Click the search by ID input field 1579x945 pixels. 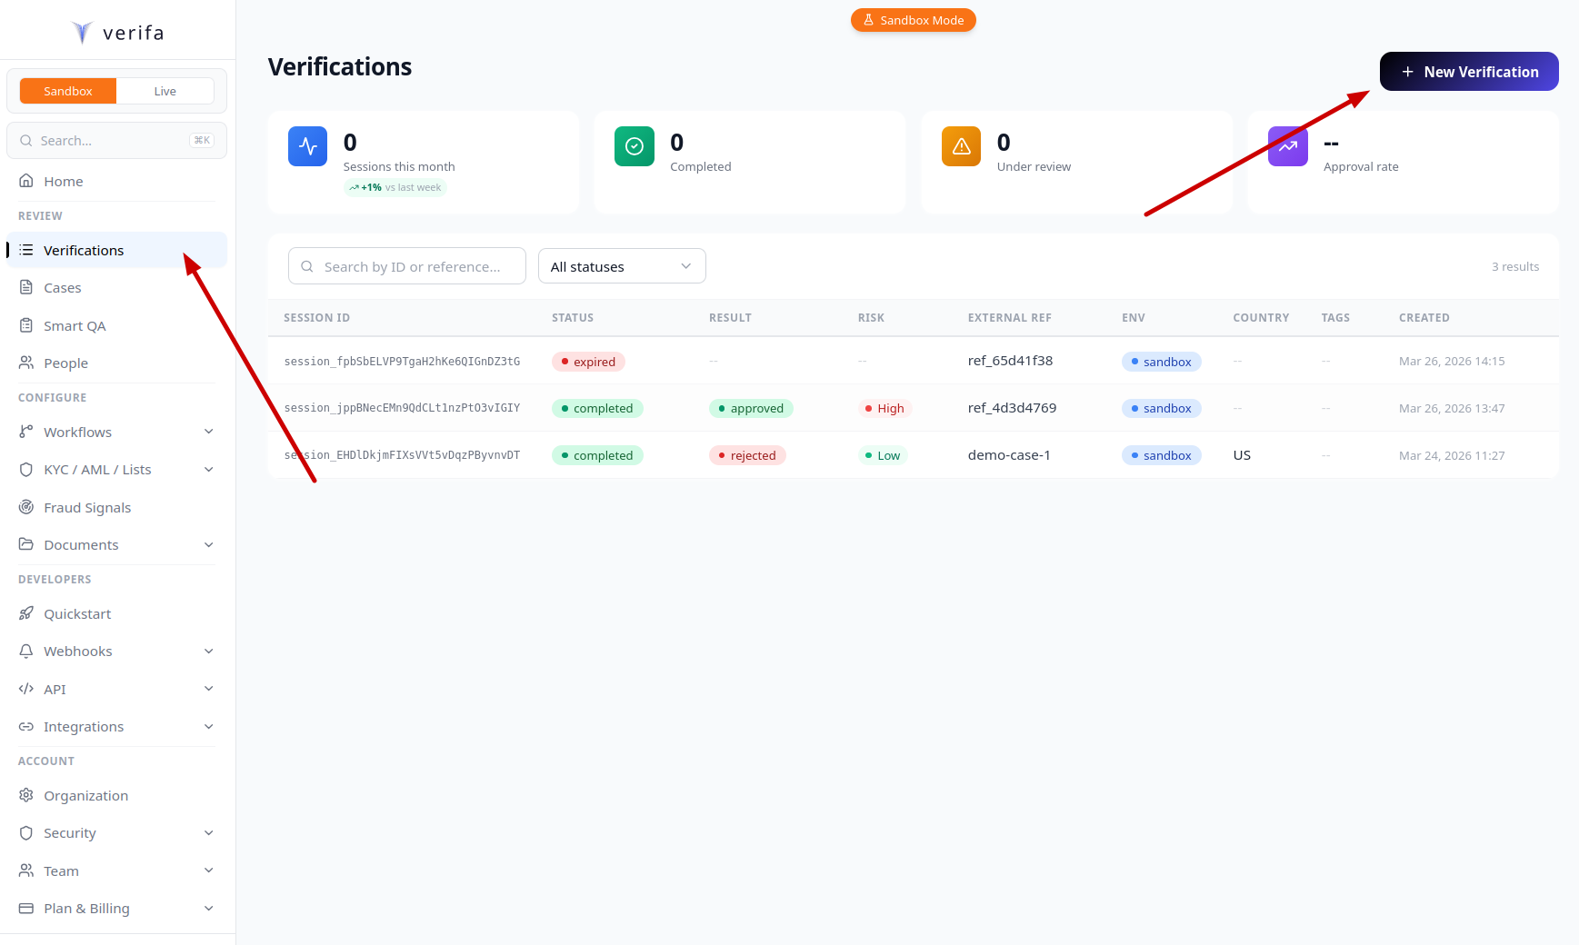pos(406,265)
